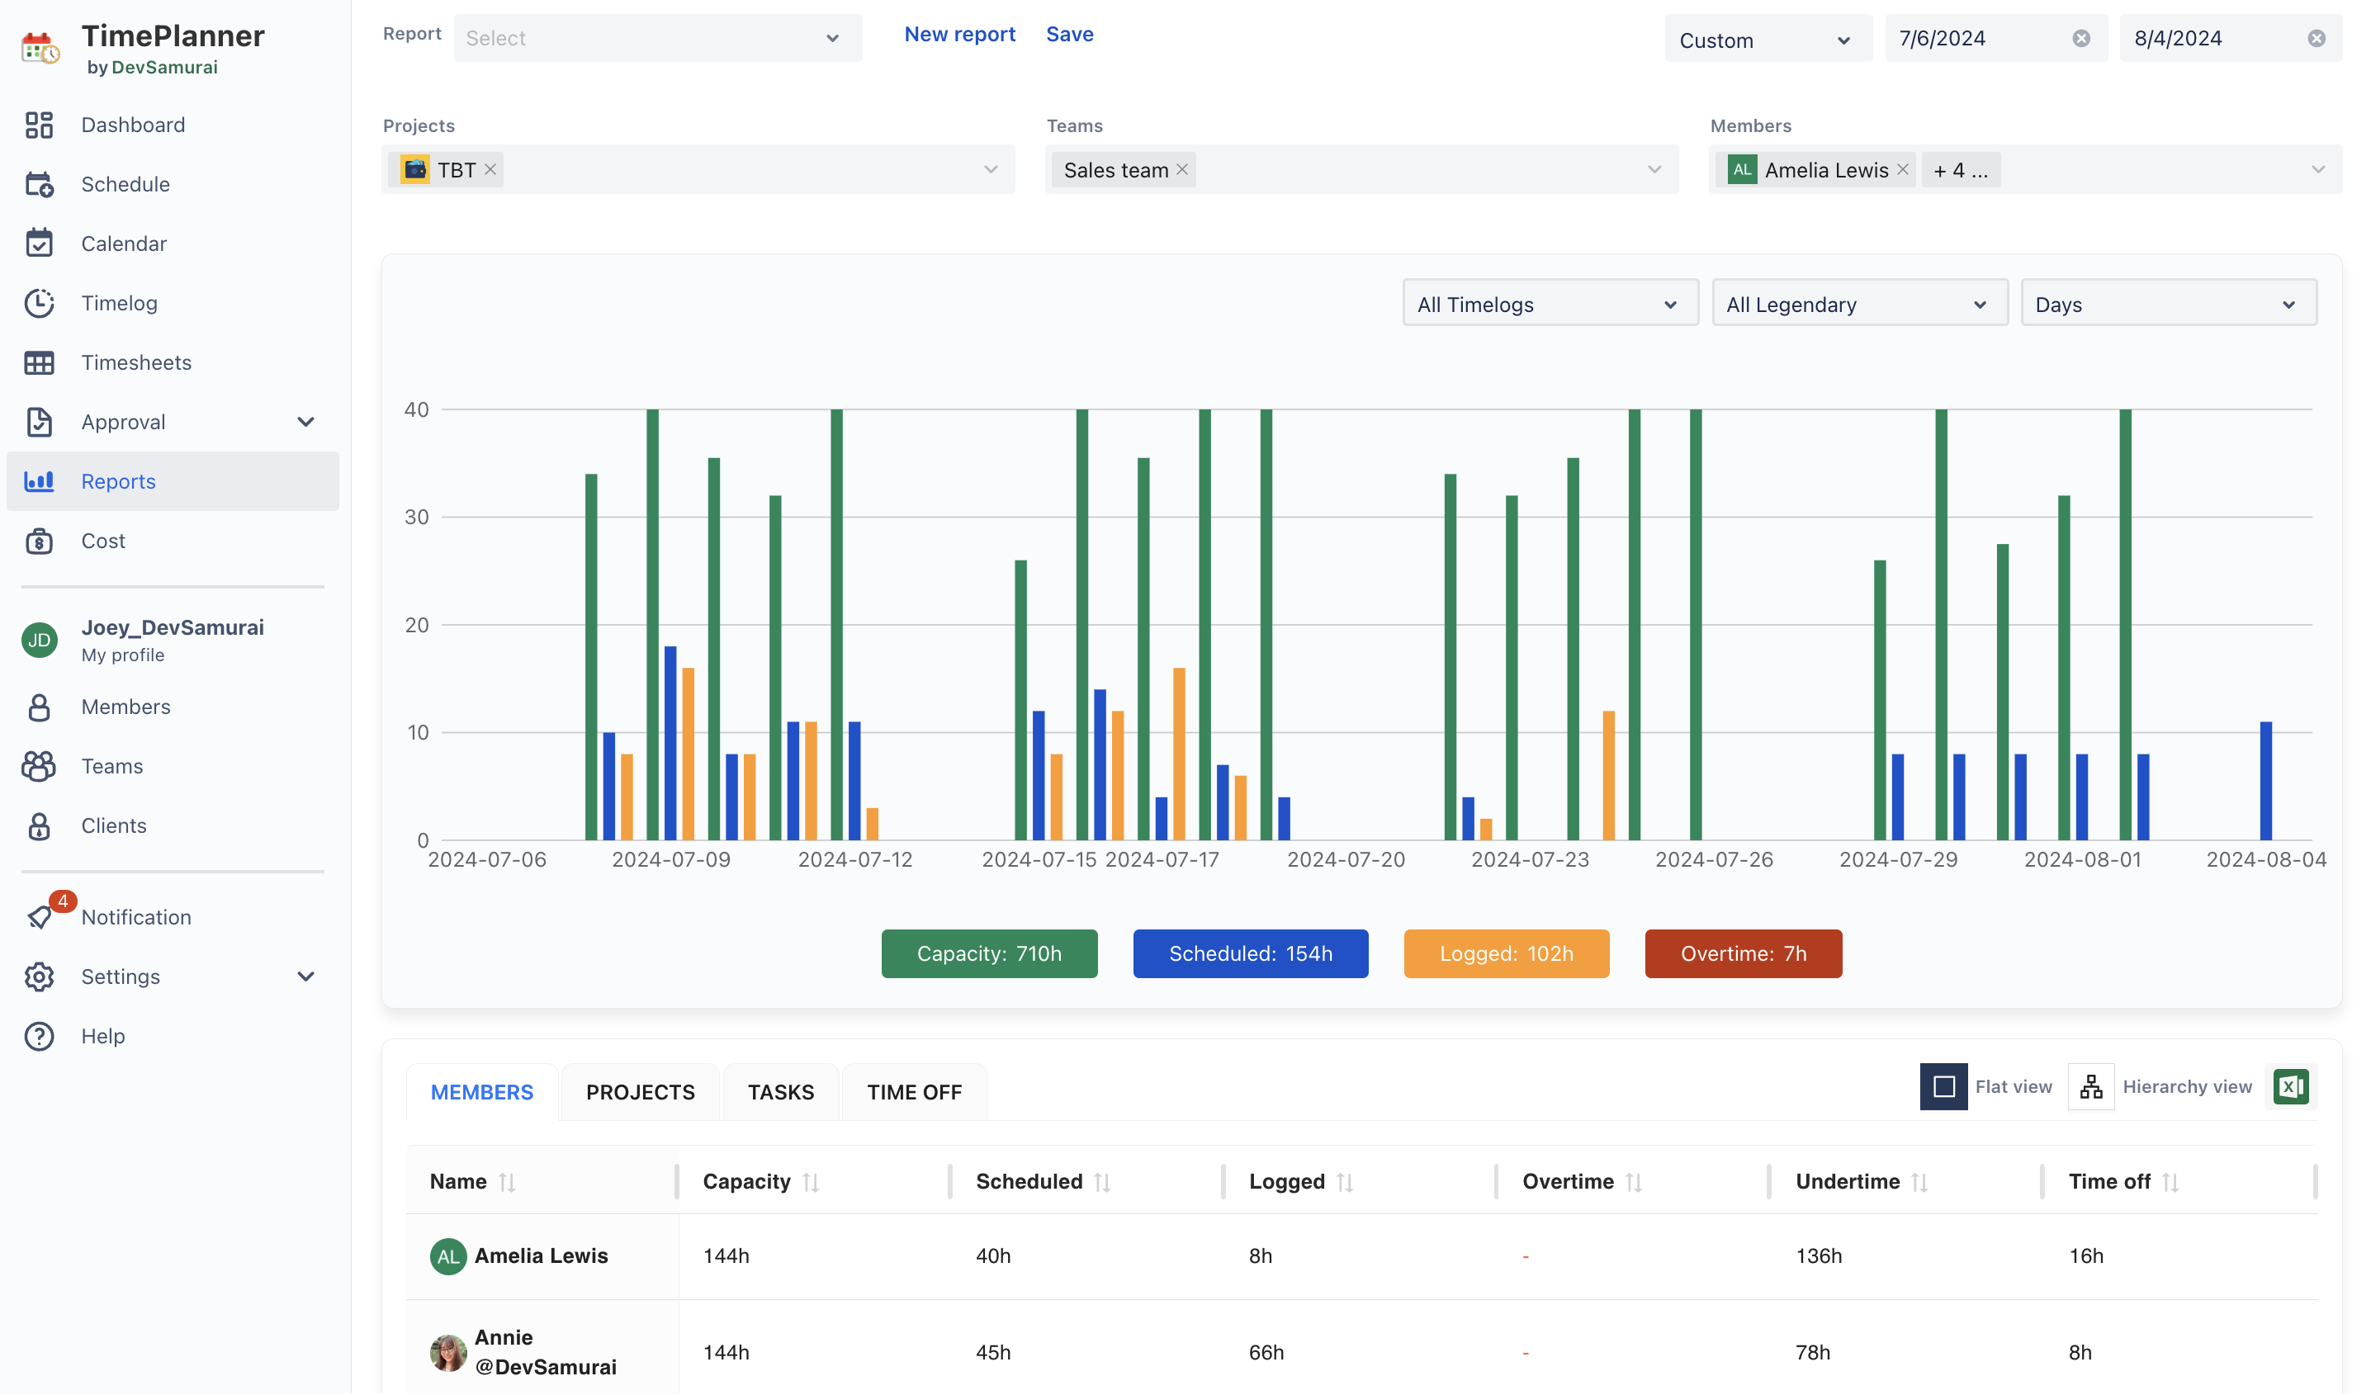
Task: Save the current report
Action: [x=1070, y=35]
